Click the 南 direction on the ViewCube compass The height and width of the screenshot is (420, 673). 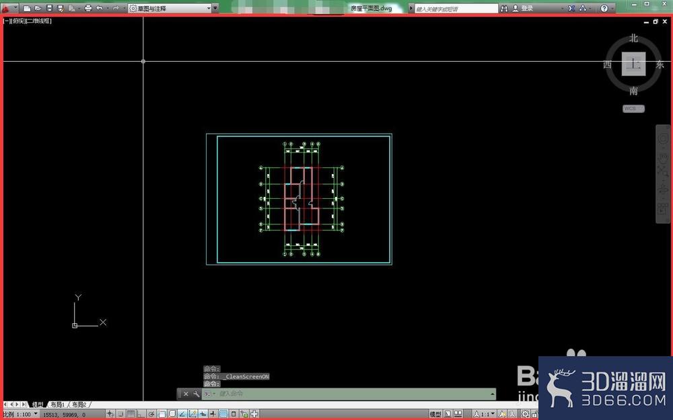click(x=633, y=91)
